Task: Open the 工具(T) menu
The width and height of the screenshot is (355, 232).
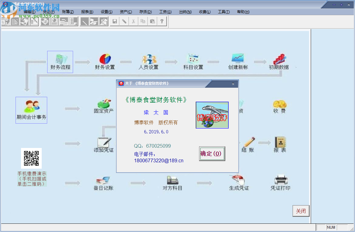Action: click(x=224, y=12)
